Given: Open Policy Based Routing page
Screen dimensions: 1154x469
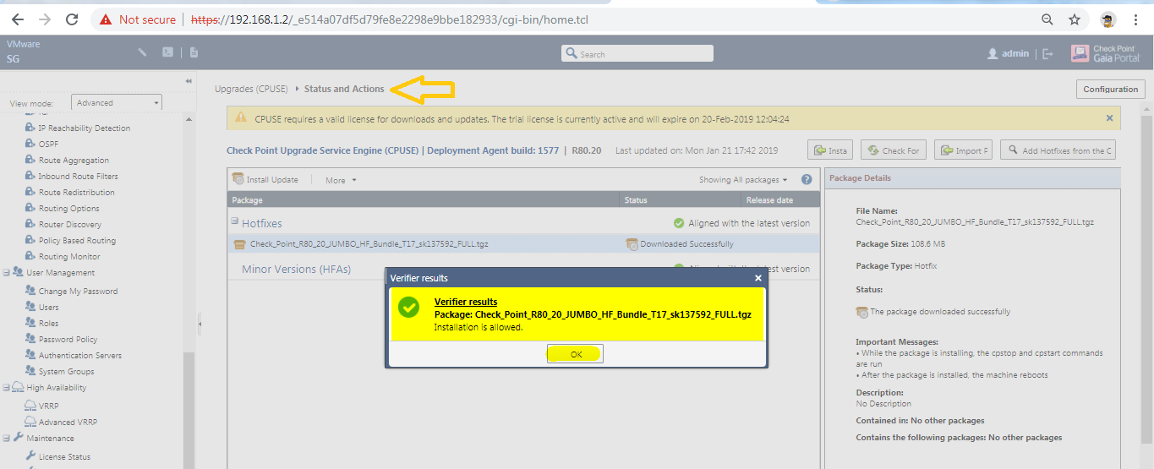Looking at the screenshot, I should [x=77, y=241].
